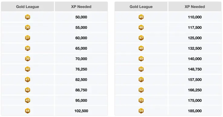Screen dimensions: 223x117
Task: Click the level 52 gold badge icon
Action: [141, 90]
